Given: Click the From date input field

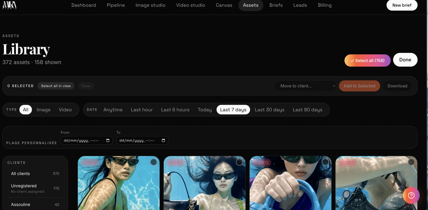Looking at the screenshot, I should [87, 140].
